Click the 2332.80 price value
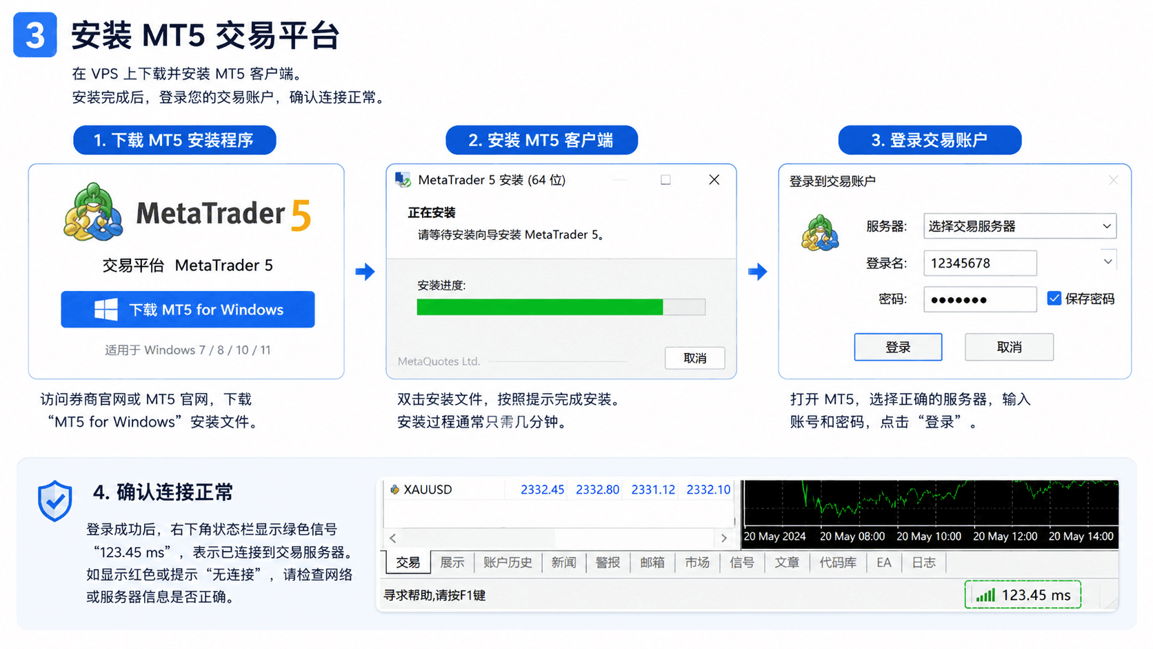The height and width of the screenshot is (649, 1153). pos(597,490)
